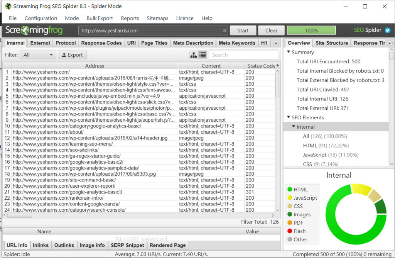
Task: Select the google-analytics-basic3 row with 301 status
Action: [x=138, y=192]
